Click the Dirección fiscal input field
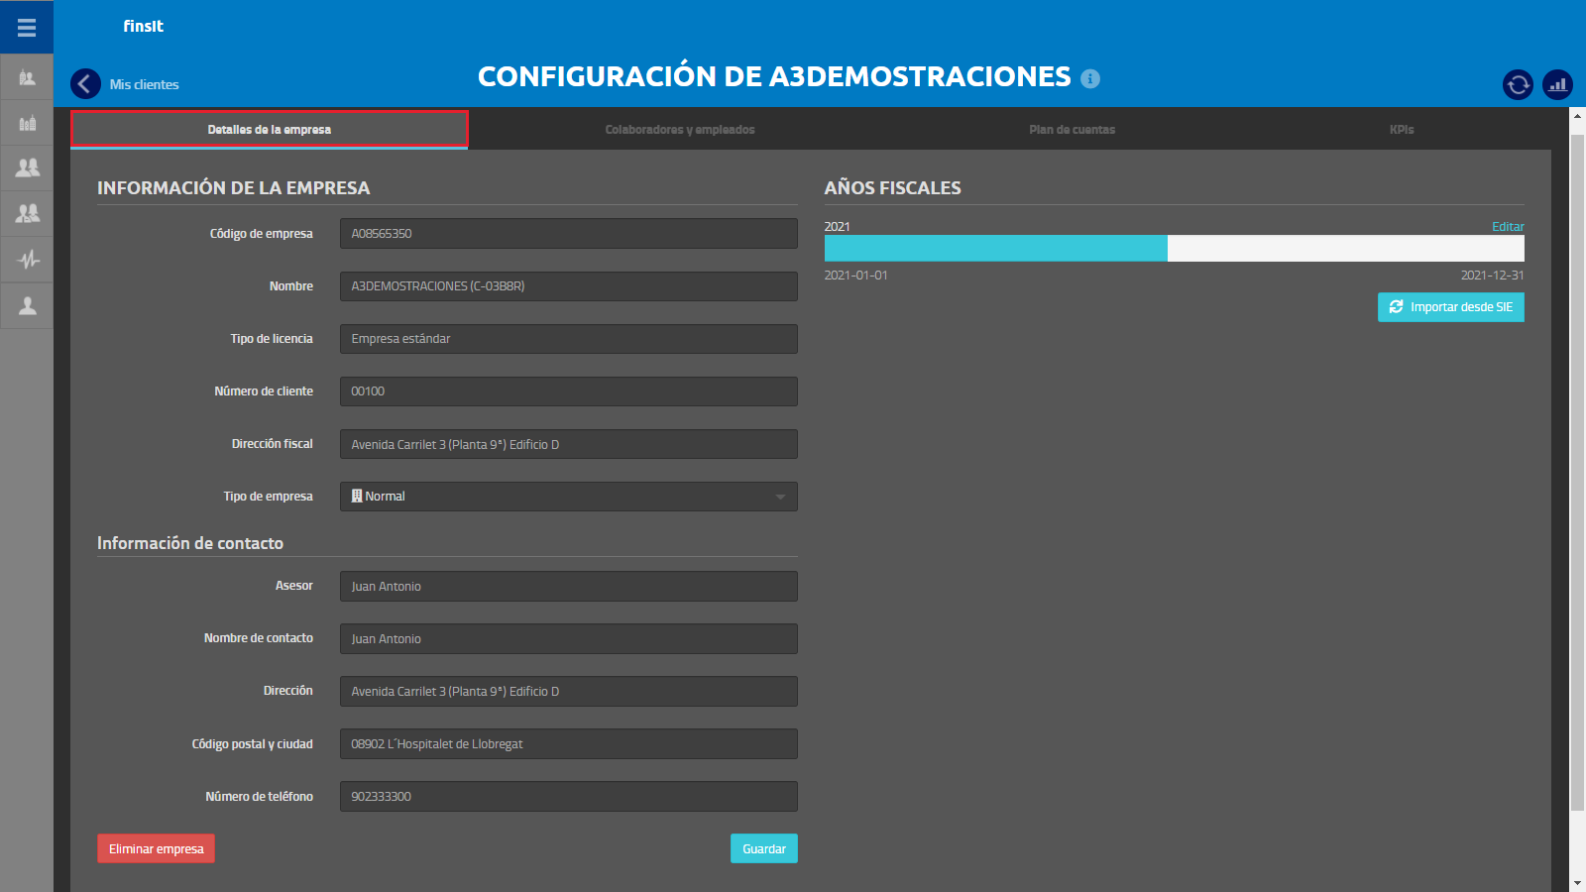The height and width of the screenshot is (892, 1586). pos(569,444)
